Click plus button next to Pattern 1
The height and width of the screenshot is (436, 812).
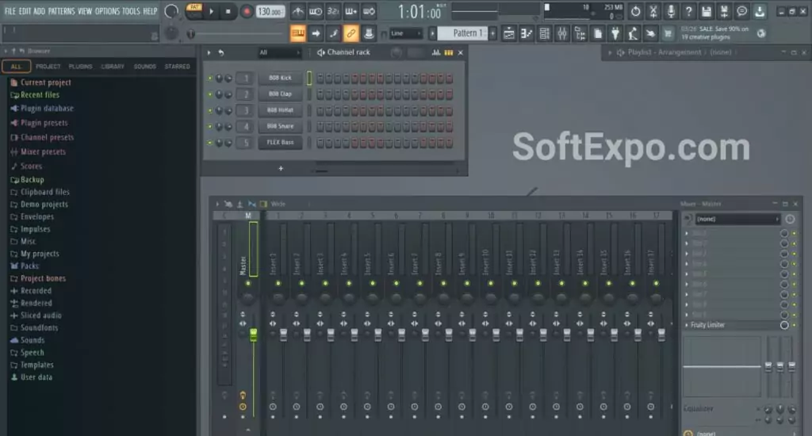[x=492, y=33]
